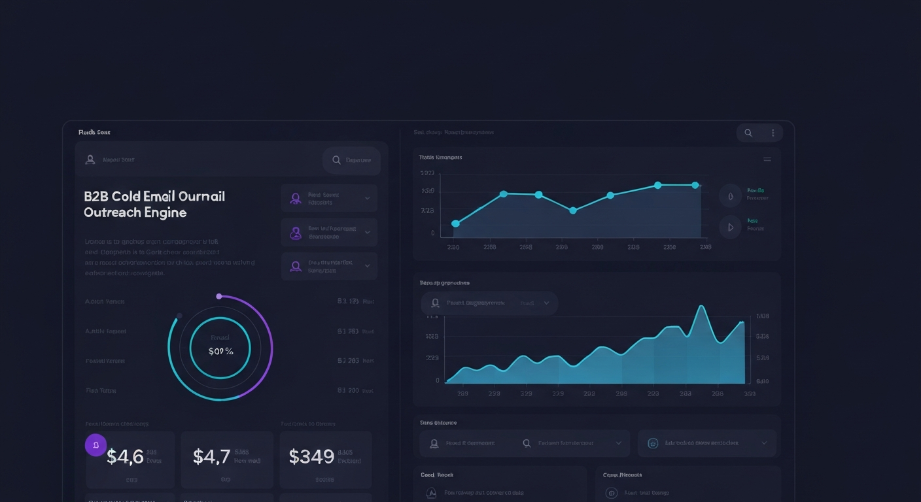Click the icon inside the area chart filter pill
Image resolution: width=921 pixels, height=502 pixels.
[x=435, y=303]
